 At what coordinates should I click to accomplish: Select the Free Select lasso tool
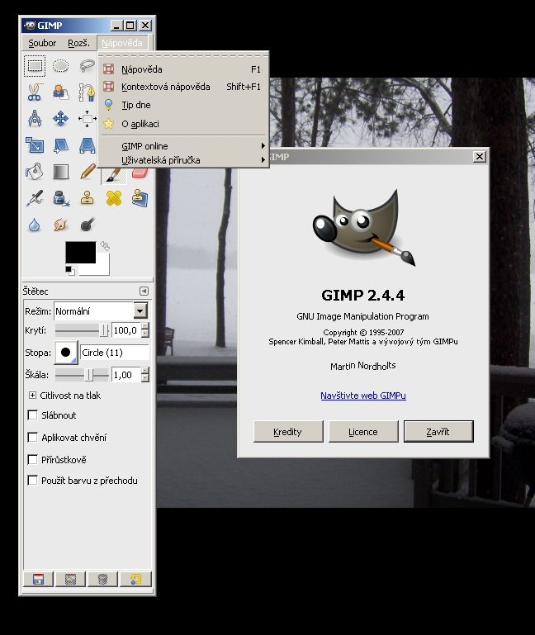tap(87, 66)
